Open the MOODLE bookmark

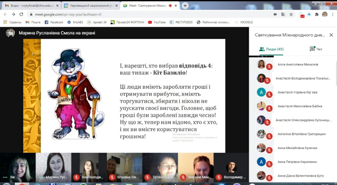[x=244, y=22]
